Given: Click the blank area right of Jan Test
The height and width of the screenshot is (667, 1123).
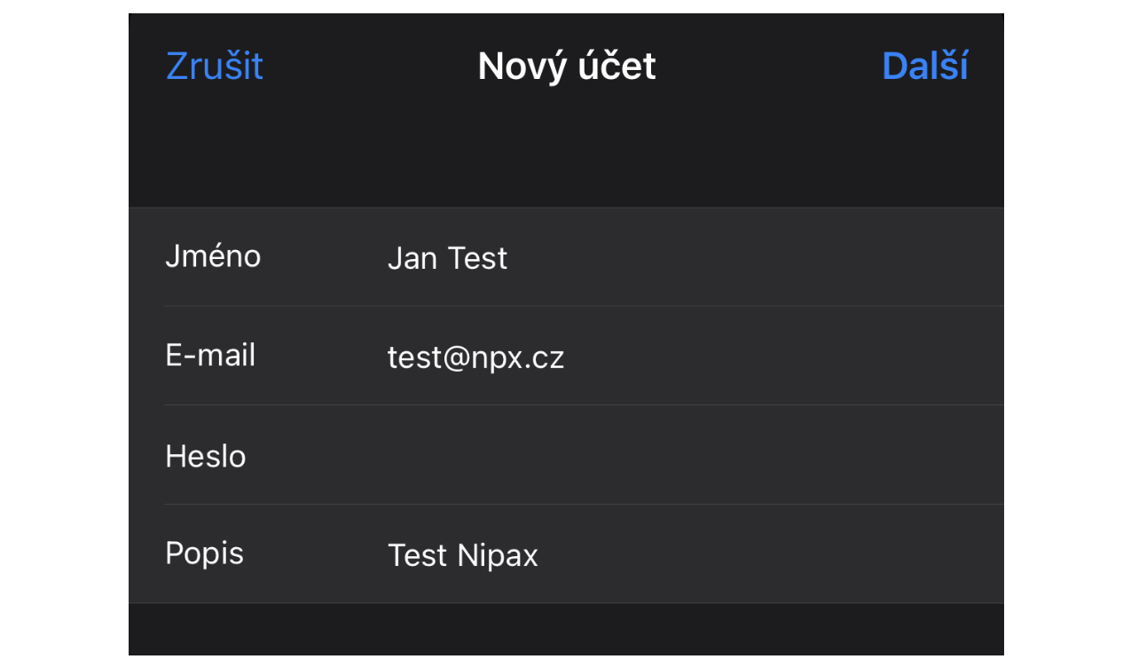Looking at the screenshot, I should [x=754, y=258].
